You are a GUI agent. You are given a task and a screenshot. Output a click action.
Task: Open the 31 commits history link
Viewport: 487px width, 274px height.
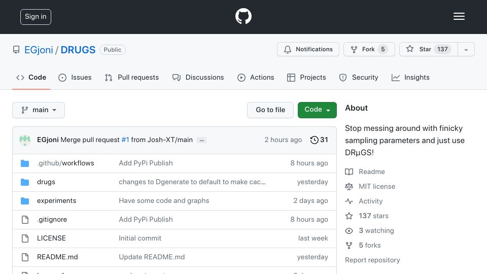tap(319, 140)
